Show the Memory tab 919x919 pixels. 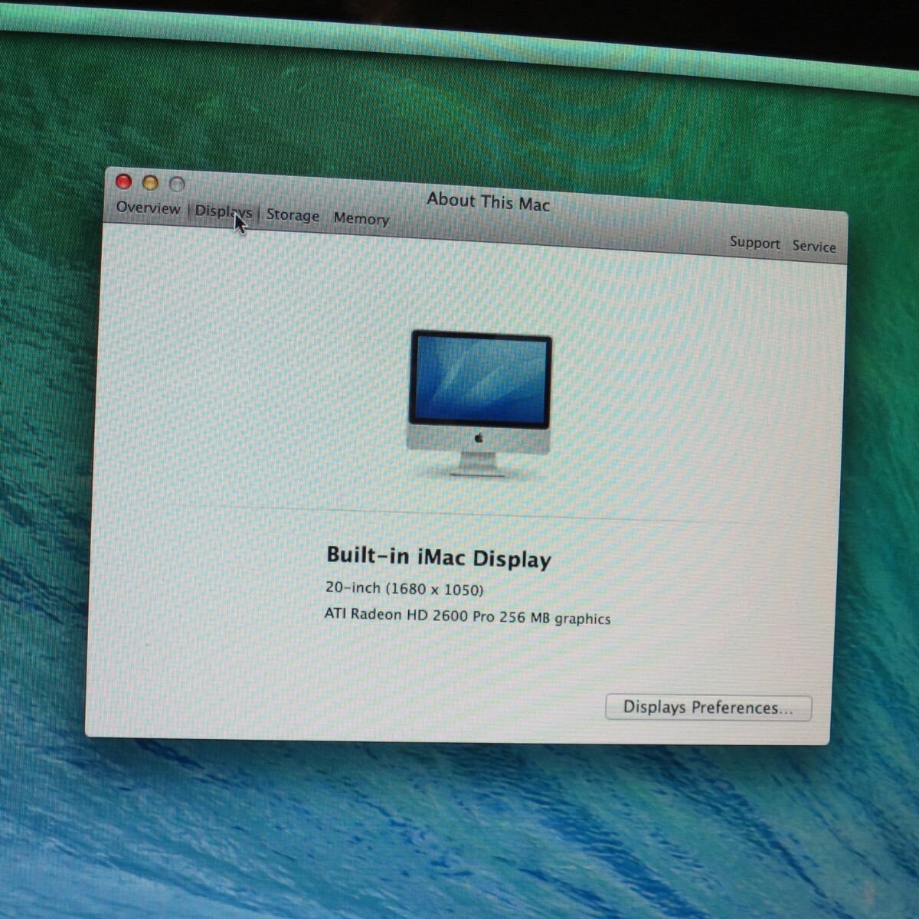361,219
